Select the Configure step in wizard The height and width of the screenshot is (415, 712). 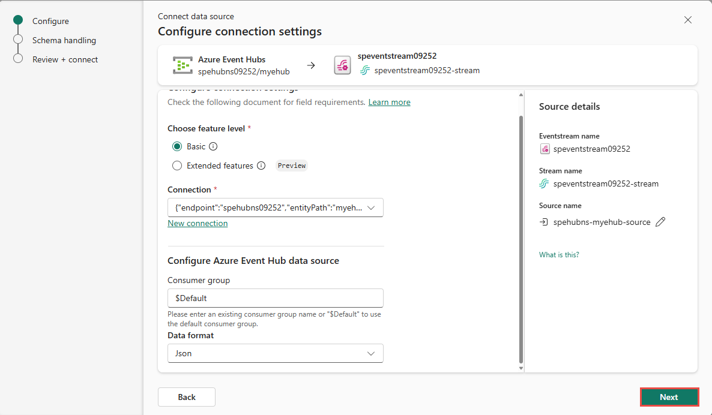(50, 21)
